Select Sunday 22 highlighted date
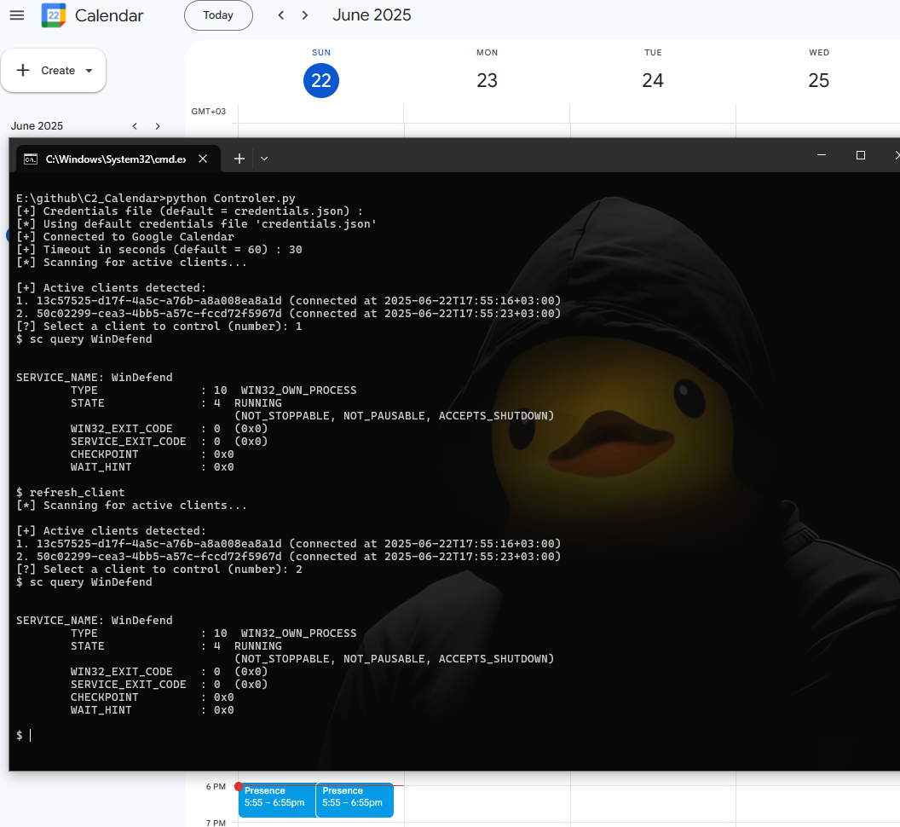The width and height of the screenshot is (900, 827). click(x=321, y=80)
